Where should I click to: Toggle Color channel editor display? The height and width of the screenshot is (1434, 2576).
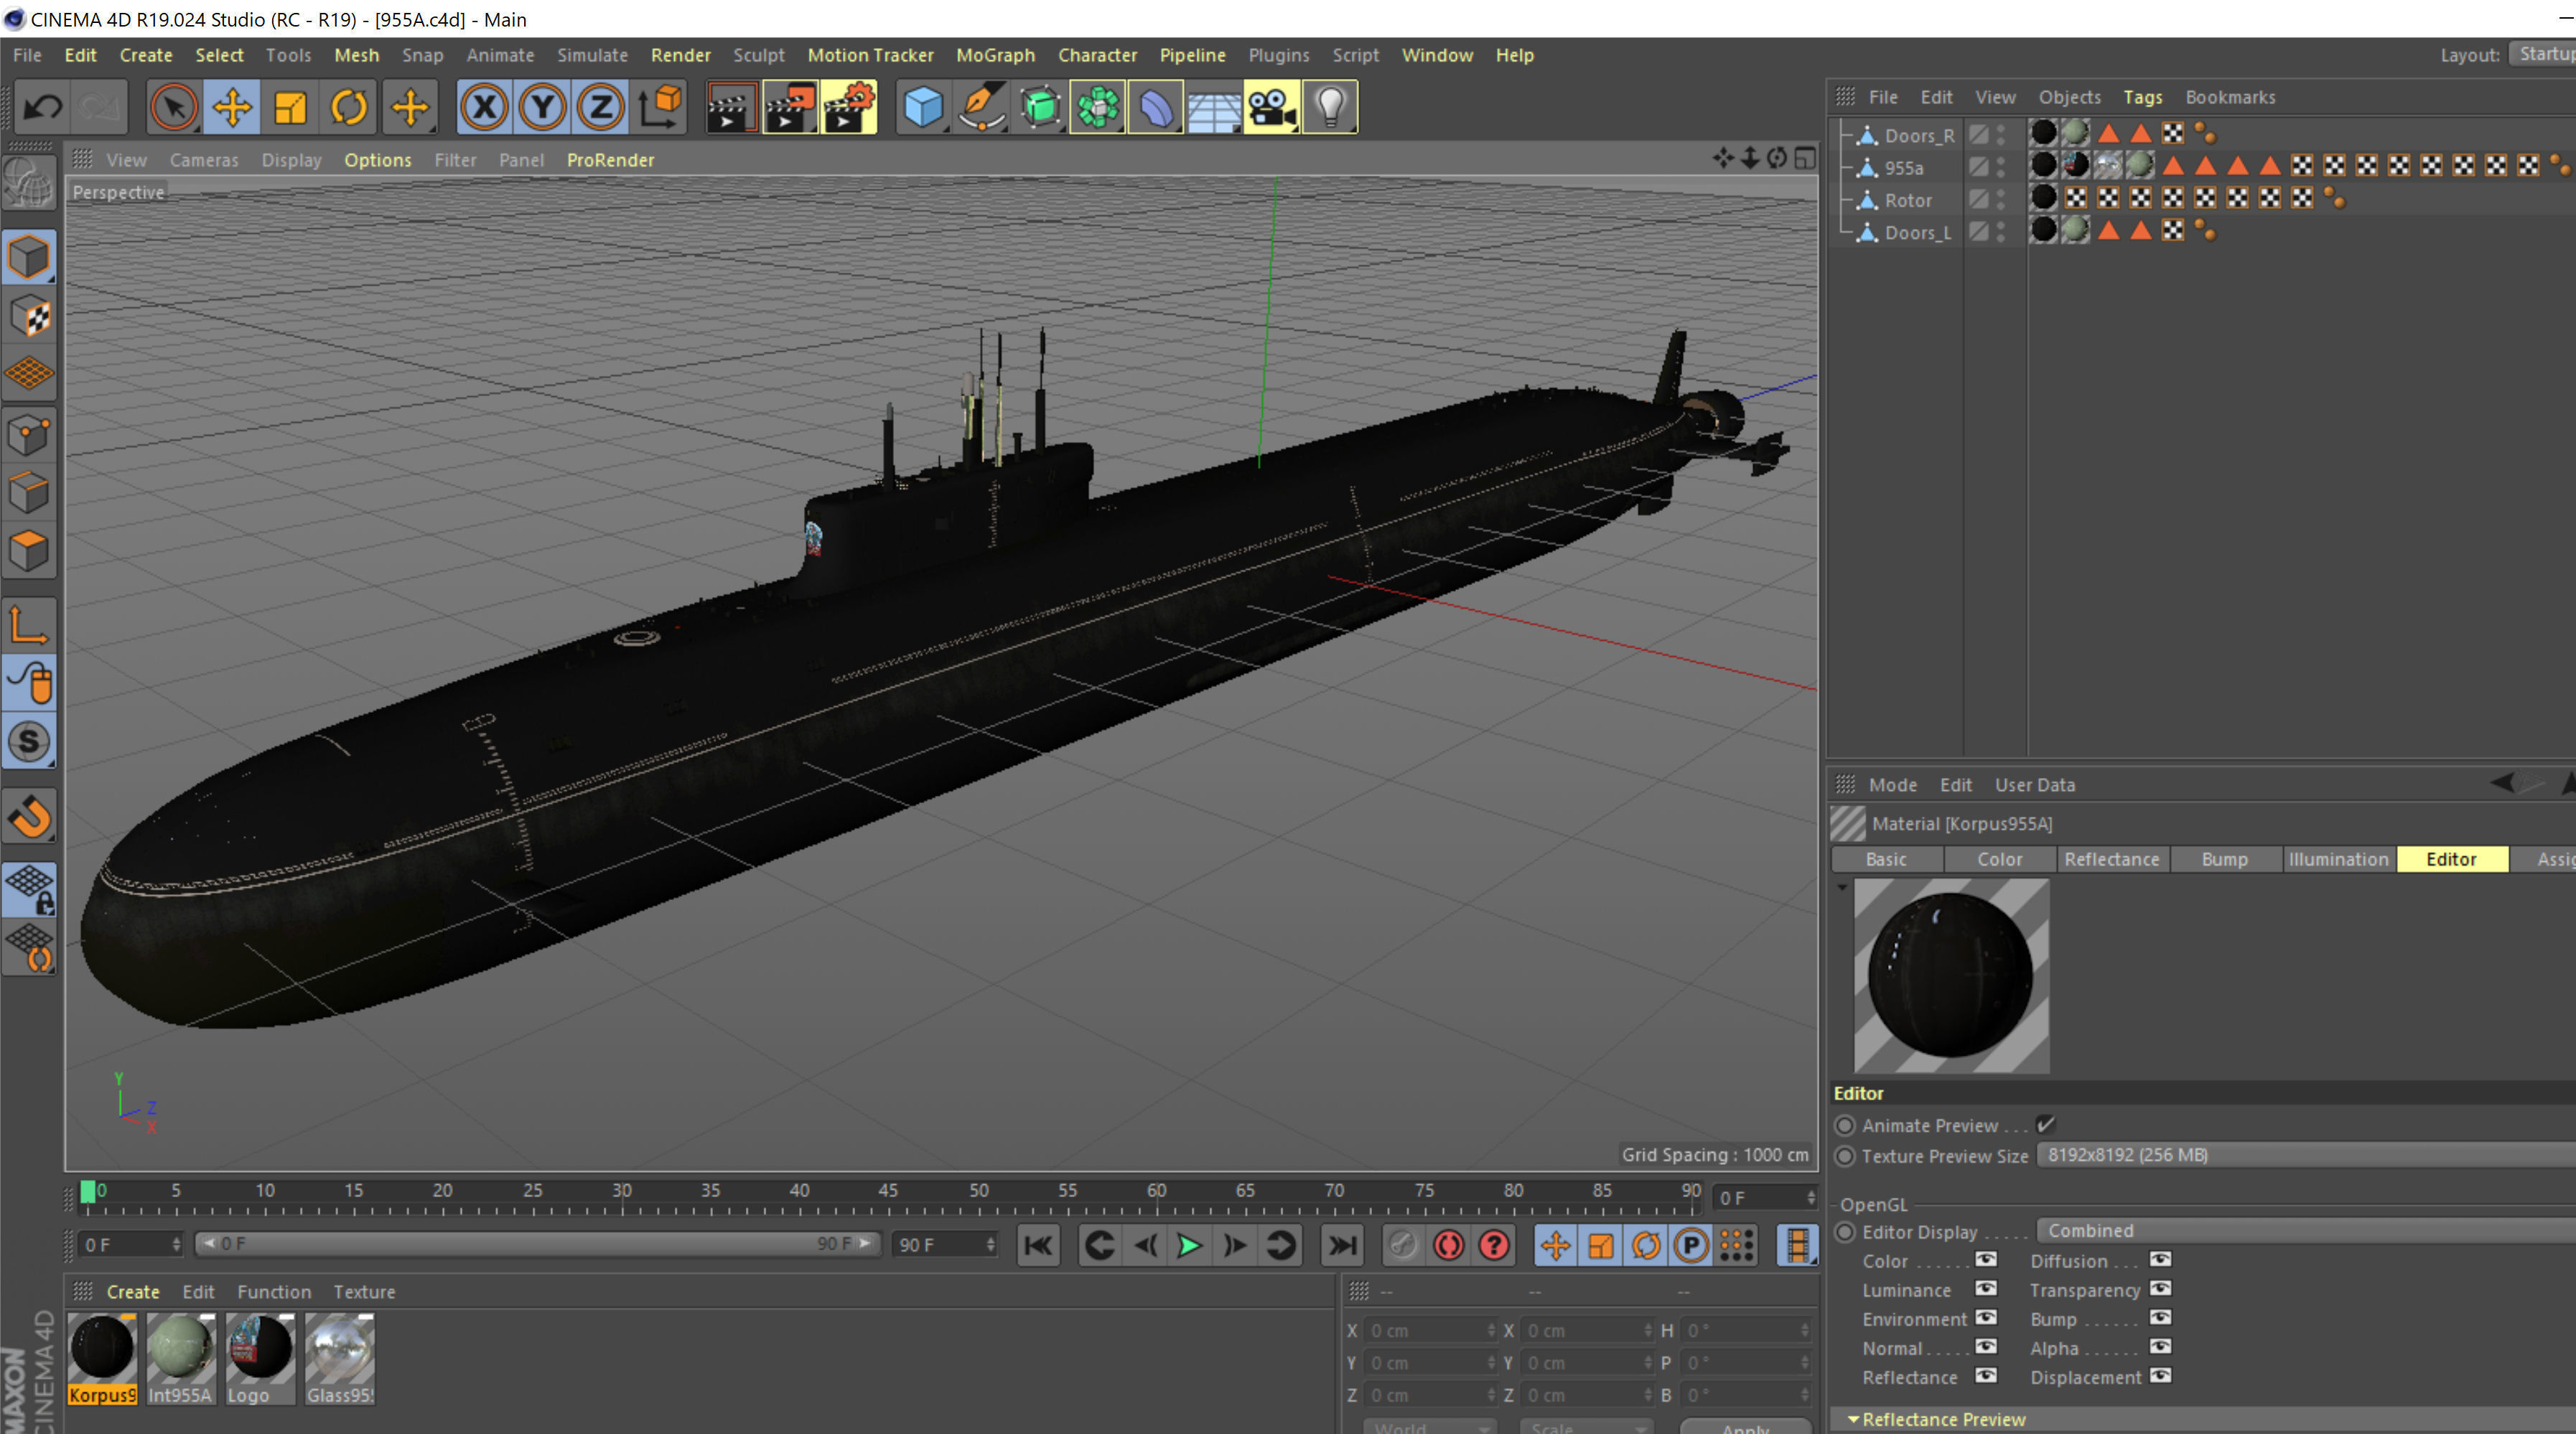[1986, 1260]
